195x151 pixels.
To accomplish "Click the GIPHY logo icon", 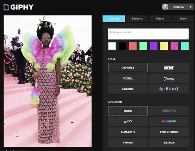I will 6,7.
